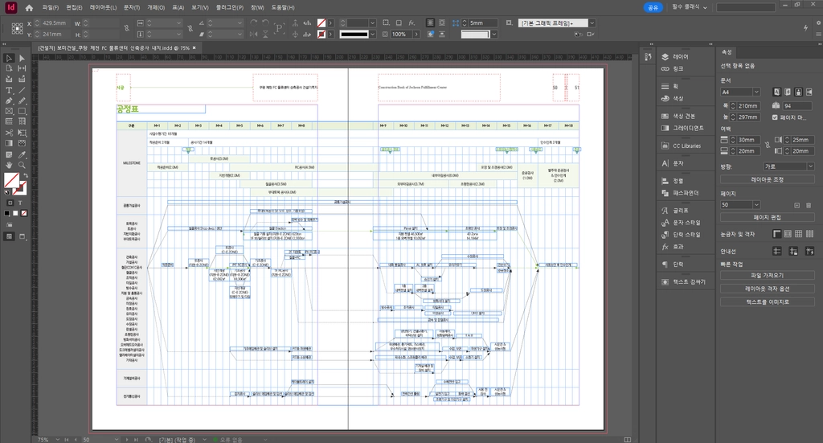Toggle show guides in 안내선 section
The image size is (823, 443).
tap(777, 252)
